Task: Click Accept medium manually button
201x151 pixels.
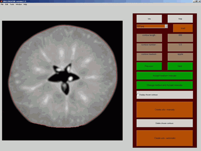Action: click(x=165, y=76)
